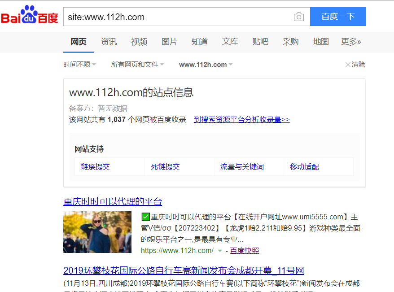Open the 百度快照 cached snapshot link
Viewport: 394px width, 292px height.
coord(244,250)
